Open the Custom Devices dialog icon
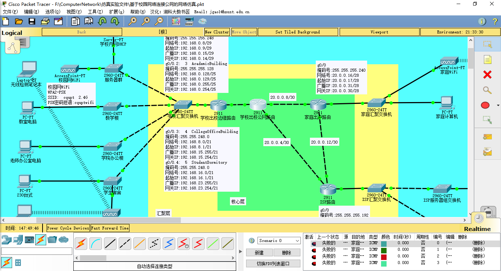This screenshot has width=501, height=271. coord(189,21)
